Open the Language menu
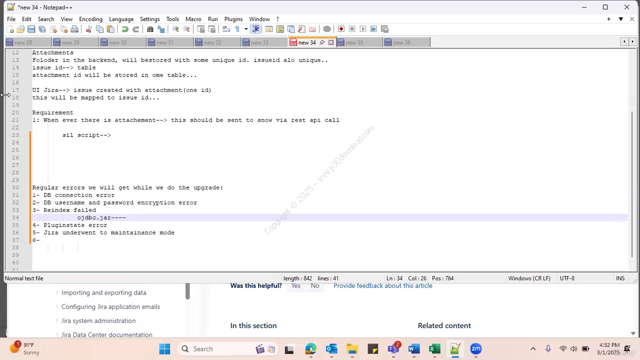The width and height of the screenshot is (640, 360). (121, 19)
